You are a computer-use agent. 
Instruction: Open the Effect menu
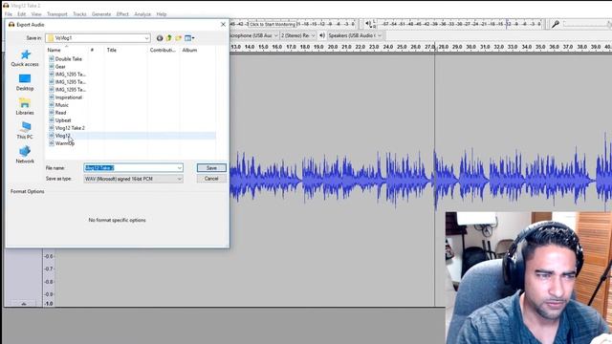tap(122, 14)
